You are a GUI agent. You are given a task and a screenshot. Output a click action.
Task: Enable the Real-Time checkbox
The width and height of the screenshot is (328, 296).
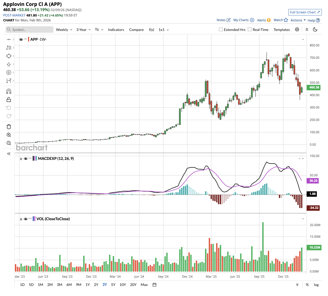tap(250, 30)
